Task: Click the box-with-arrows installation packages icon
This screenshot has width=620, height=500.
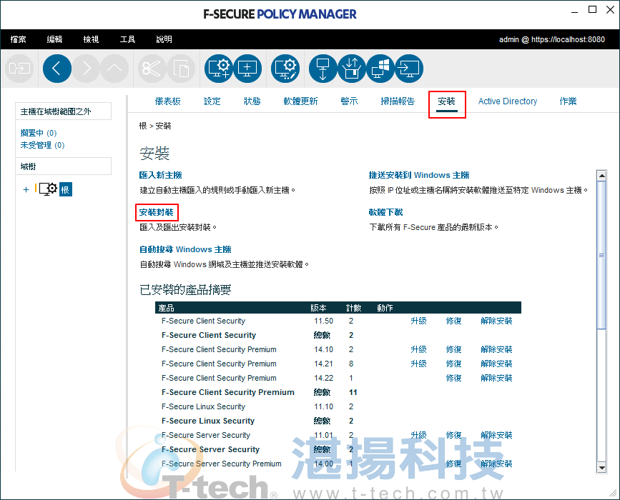Action: (x=352, y=69)
